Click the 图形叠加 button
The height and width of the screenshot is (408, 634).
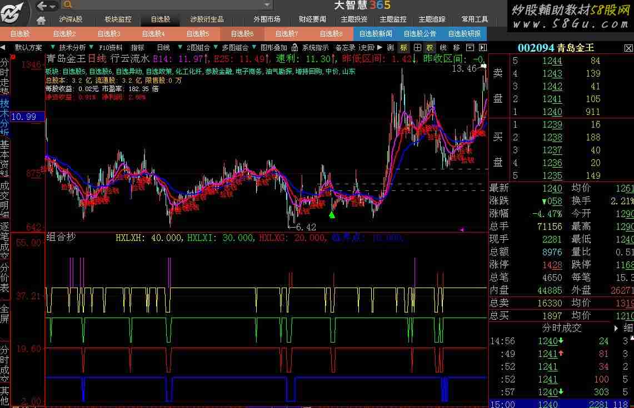click(274, 48)
